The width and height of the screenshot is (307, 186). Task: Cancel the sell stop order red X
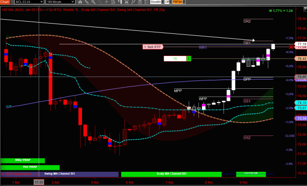click(291, 47)
